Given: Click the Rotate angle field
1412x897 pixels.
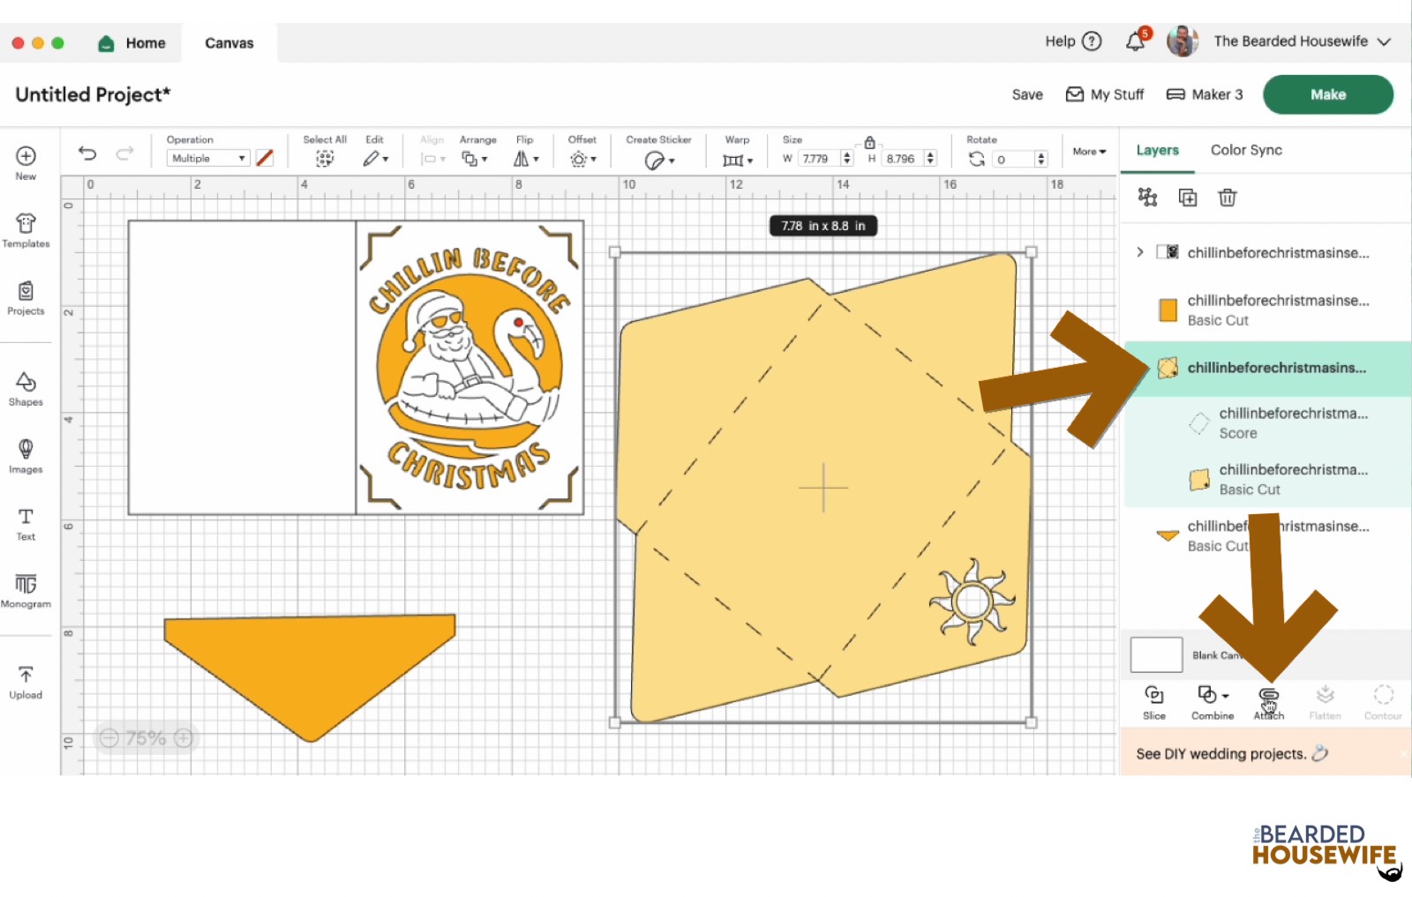Looking at the screenshot, I should click(x=1013, y=159).
